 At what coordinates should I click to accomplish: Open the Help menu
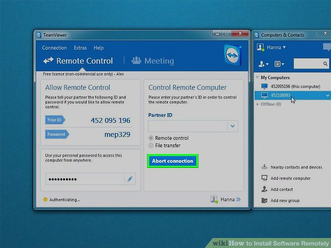(99, 48)
